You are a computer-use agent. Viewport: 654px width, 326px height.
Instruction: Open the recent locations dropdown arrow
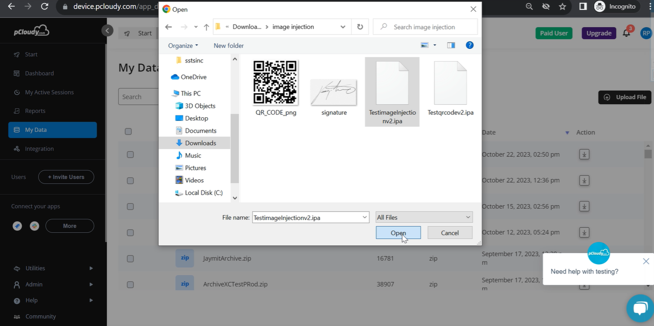(196, 27)
